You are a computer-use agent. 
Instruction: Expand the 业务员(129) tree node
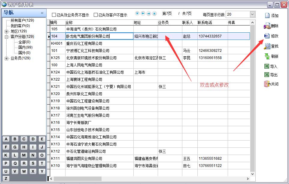click(x=7, y=58)
